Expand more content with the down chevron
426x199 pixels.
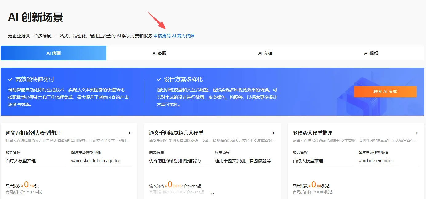[212, 194]
